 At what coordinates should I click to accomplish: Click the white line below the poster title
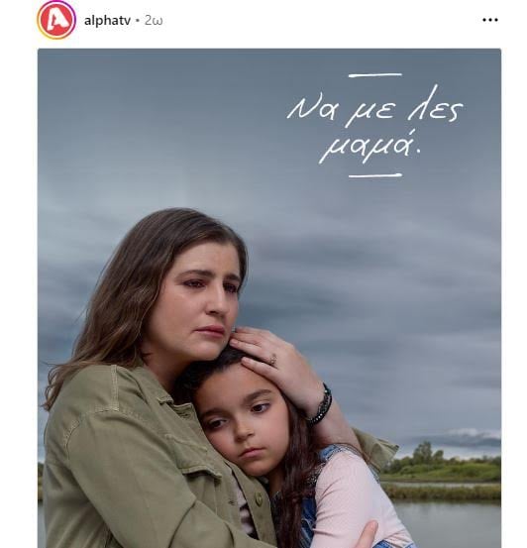(x=375, y=175)
